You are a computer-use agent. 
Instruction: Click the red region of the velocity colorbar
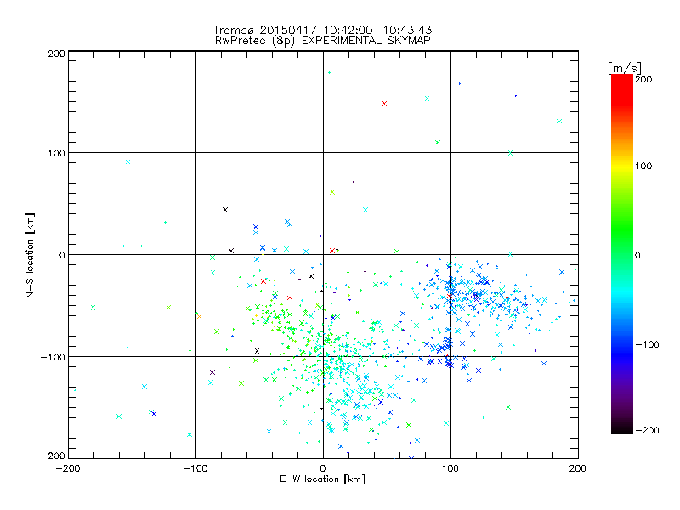(x=622, y=89)
